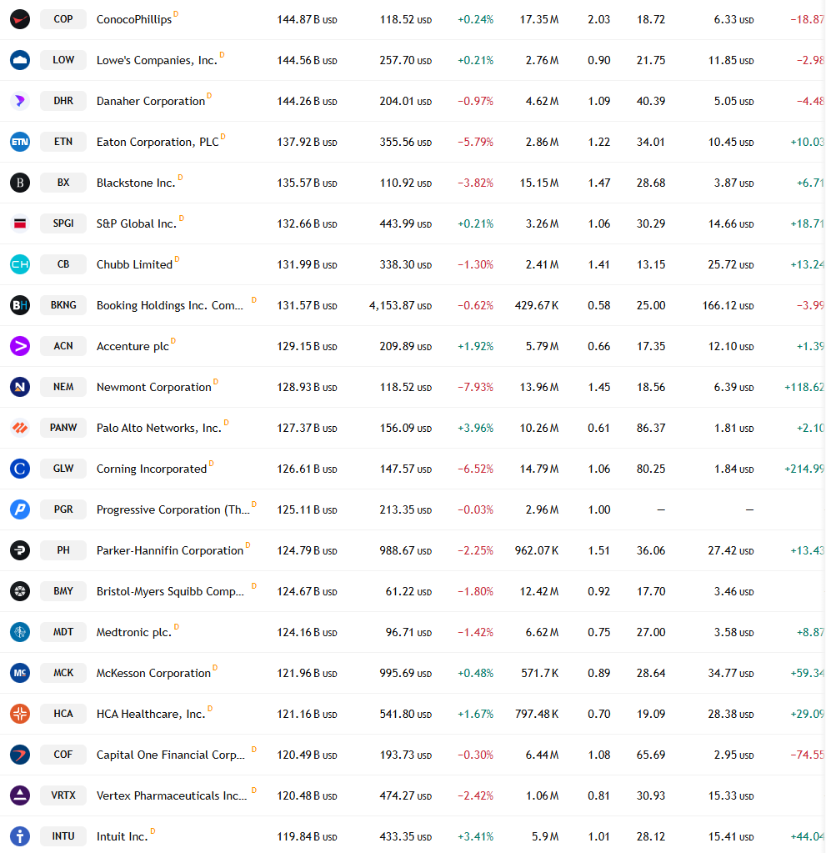Click the Booking Holdings logo icon

(20, 304)
